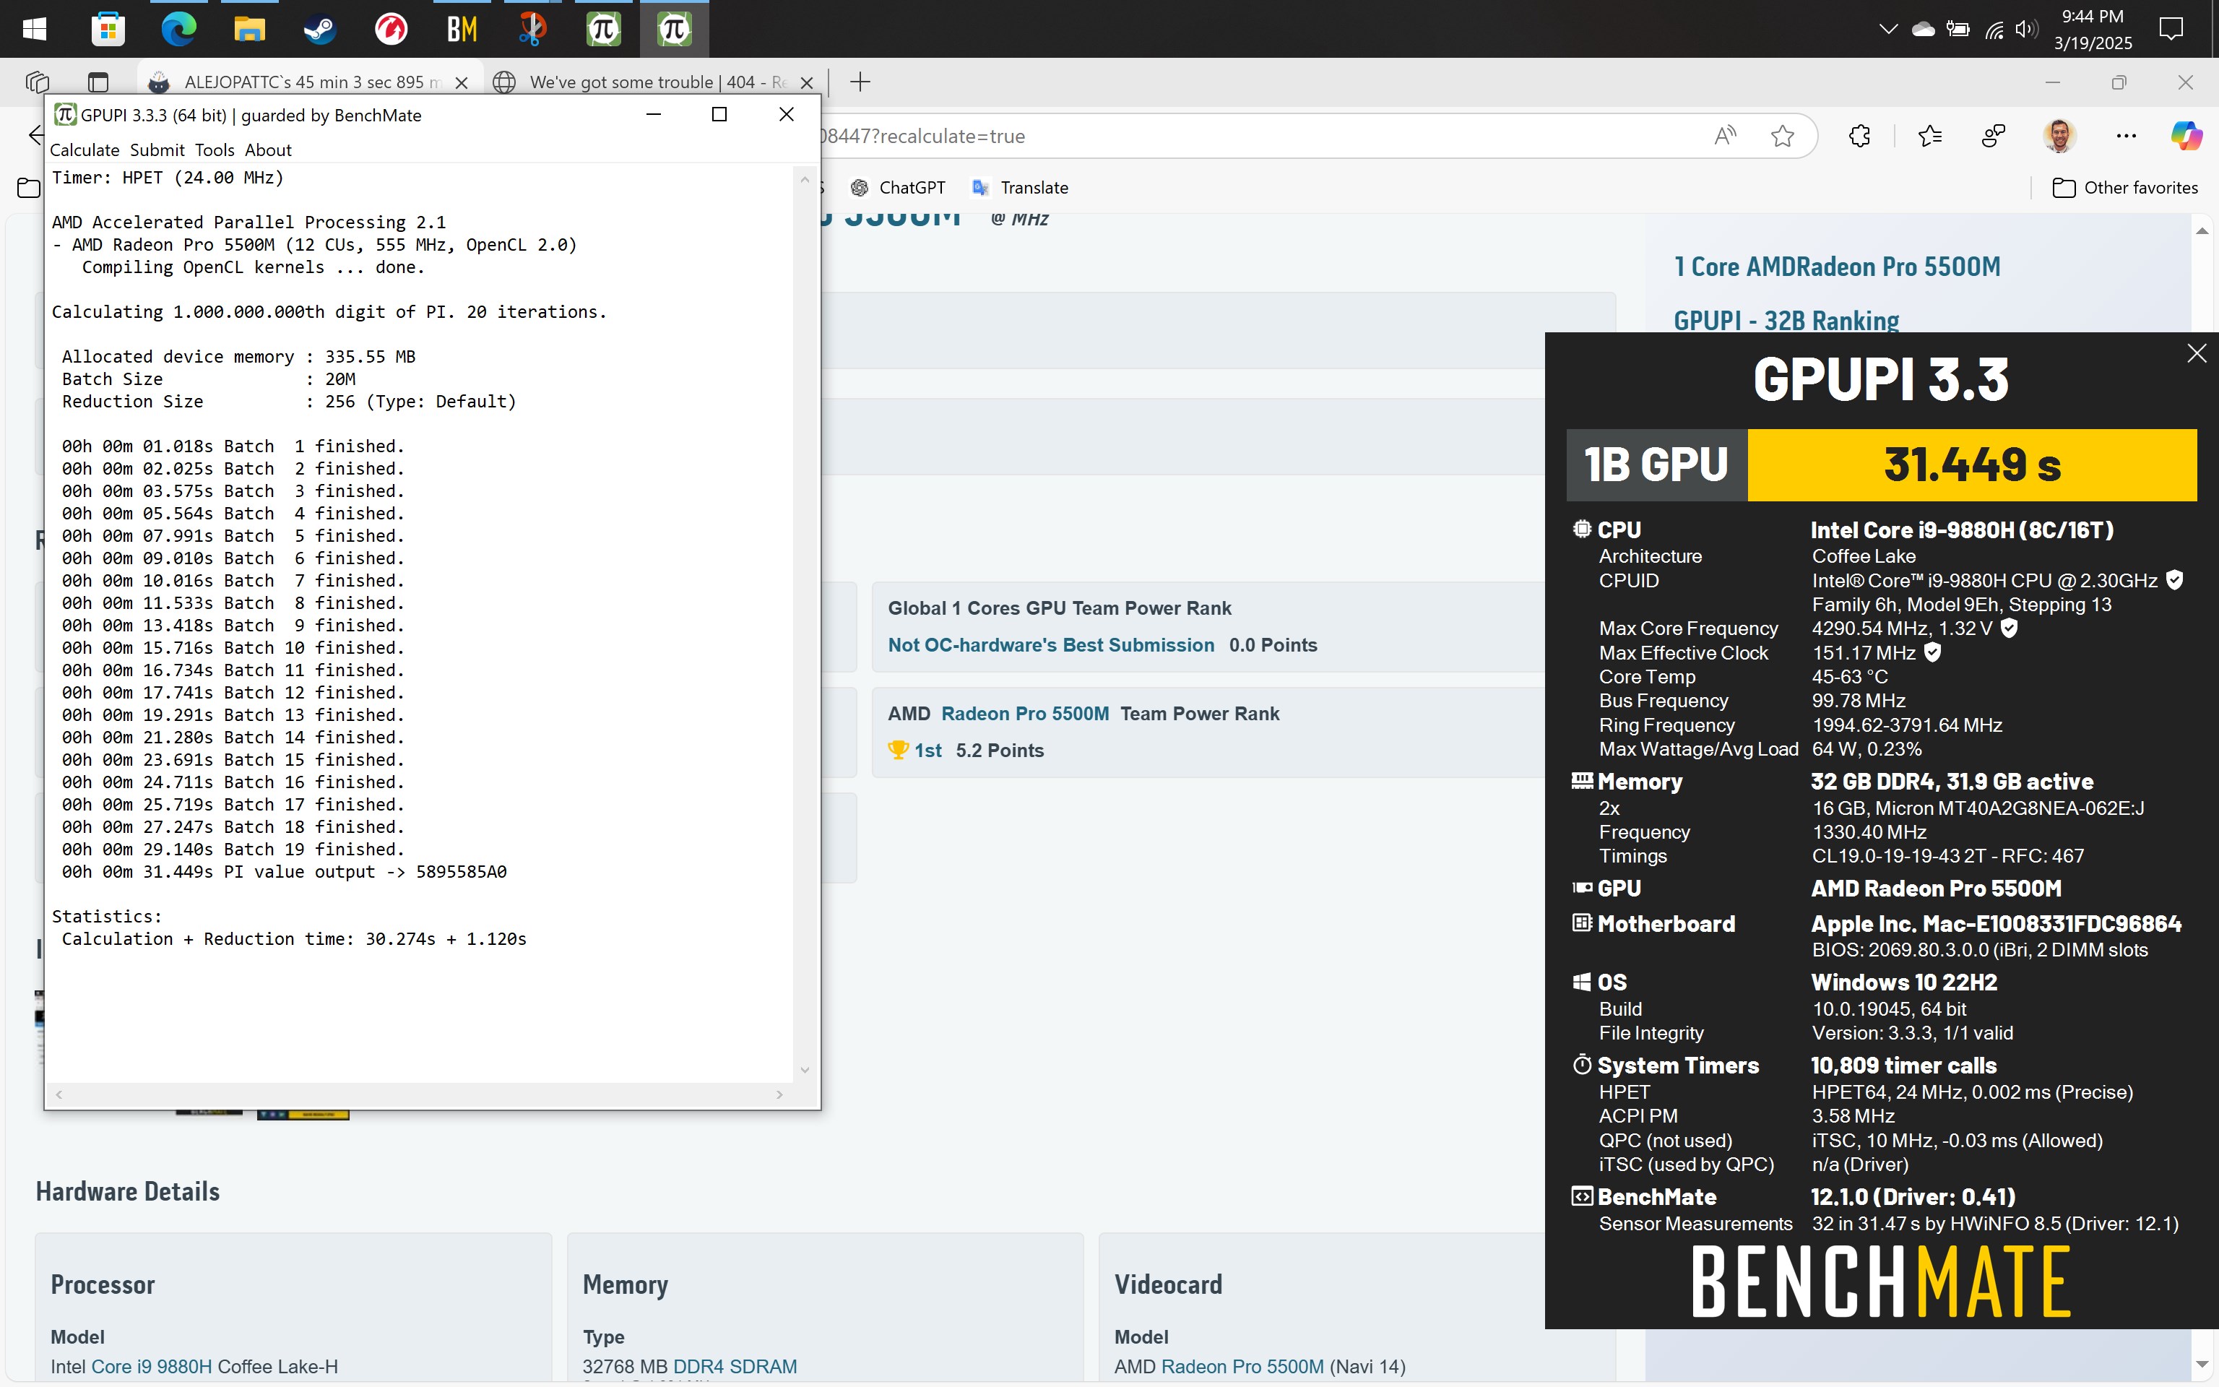The width and height of the screenshot is (2219, 1387).
Task: Open the Submit menu in GPUPI
Action: [157, 150]
